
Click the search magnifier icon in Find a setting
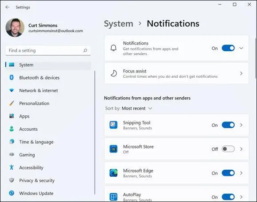pyautogui.click(x=85, y=50)
